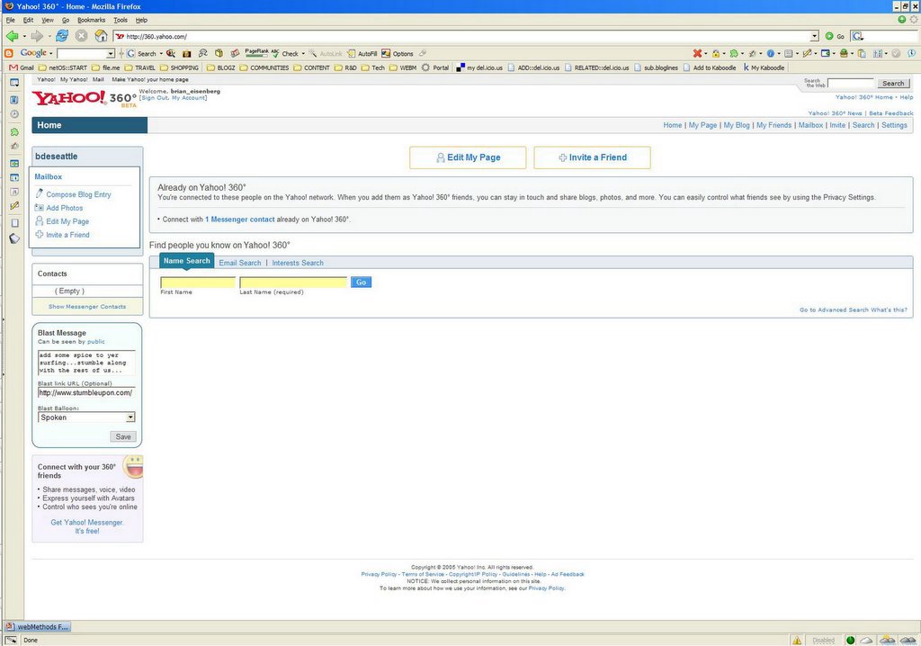
Task: Click AutoFill in the Google toolbar
Action: tap(362, 53)
